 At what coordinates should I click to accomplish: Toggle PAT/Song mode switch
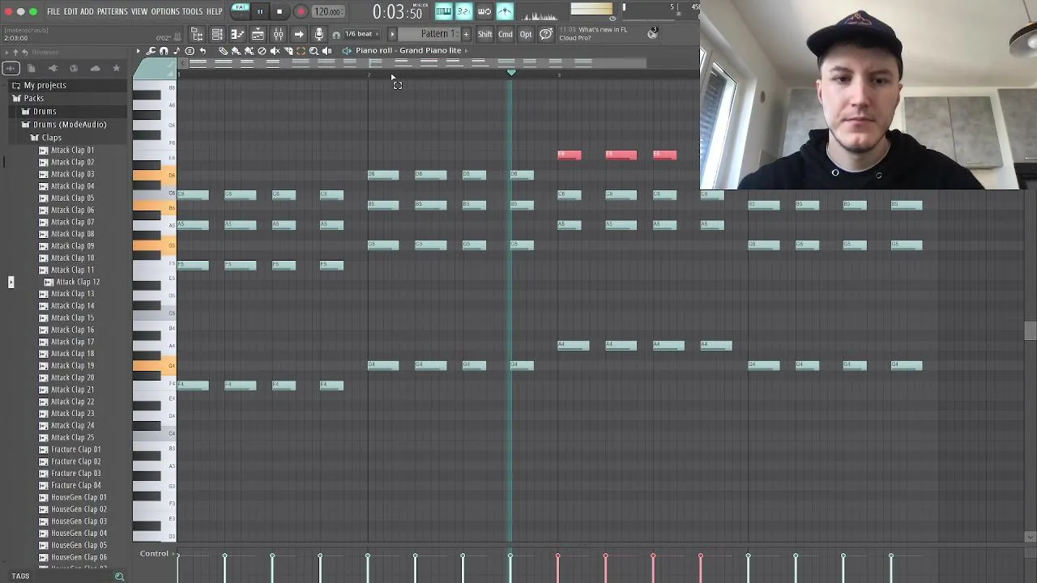(x=241, y=11)
